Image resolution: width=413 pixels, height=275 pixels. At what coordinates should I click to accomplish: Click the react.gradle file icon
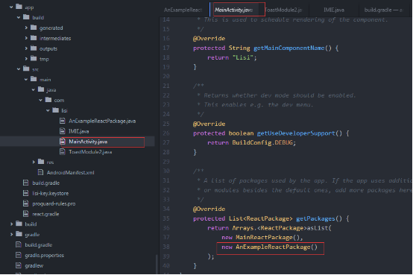tap(26, 214)
